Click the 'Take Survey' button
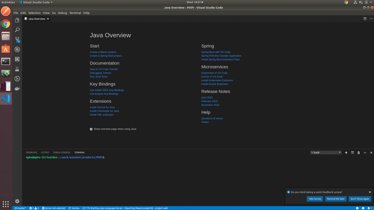374x210 pixels. [x=314, y=199]
